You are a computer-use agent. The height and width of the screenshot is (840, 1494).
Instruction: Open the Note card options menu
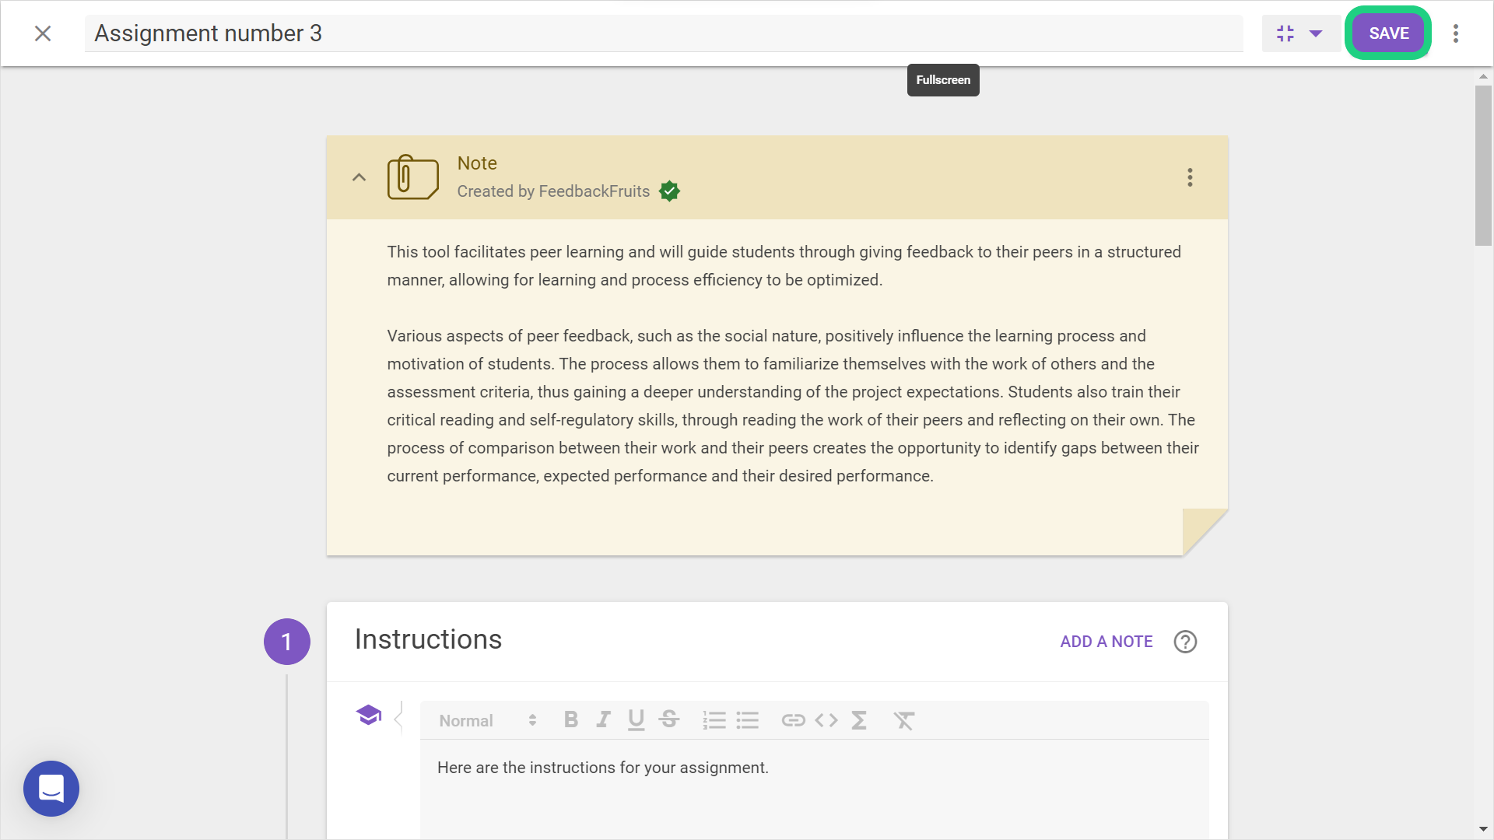click(1190, 177)
